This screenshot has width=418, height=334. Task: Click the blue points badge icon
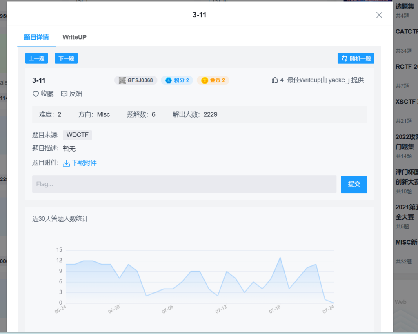pyautogui.click(x=168, y=80)
